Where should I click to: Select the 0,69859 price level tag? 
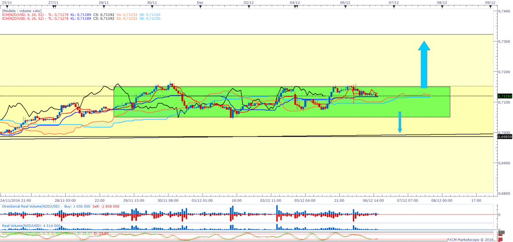[505, 137]
